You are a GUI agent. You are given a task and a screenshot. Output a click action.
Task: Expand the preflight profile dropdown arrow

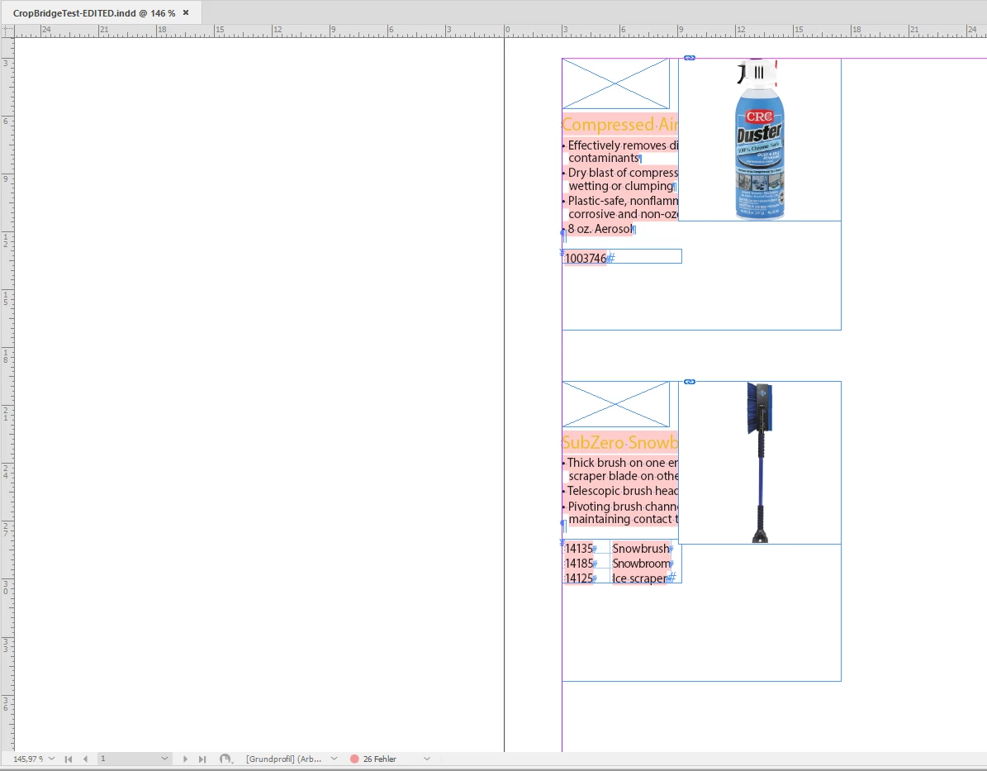pyautogui.click(x=335, y=759)
